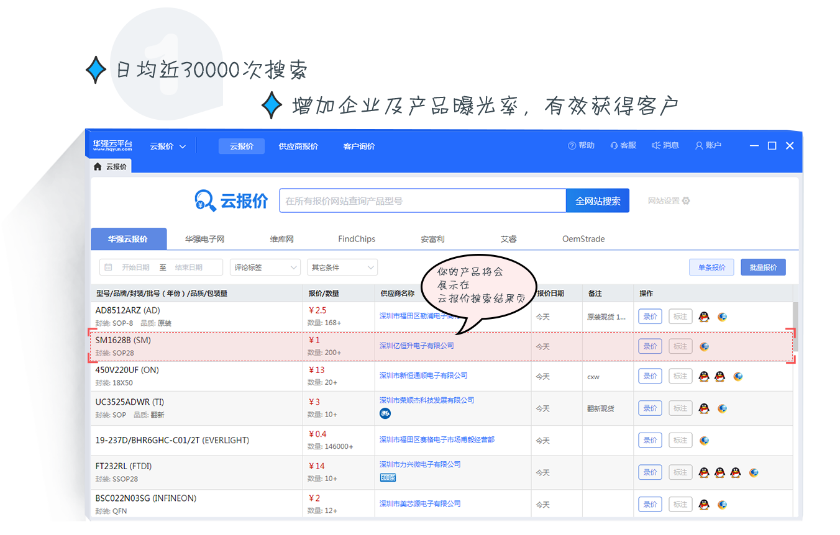The image size is (840, 535).
Task: Click the 结束日期 date field
Action: [x=189, y=267]
